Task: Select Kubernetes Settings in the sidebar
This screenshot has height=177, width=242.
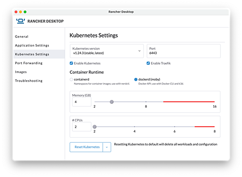Action: point(39,54)
